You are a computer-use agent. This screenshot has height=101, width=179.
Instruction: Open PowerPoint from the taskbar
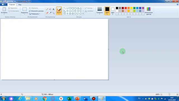pos(77,98)
